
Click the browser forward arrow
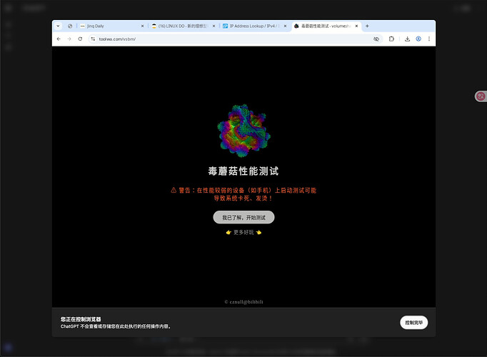pyautogui.click(x=69, y=39)
